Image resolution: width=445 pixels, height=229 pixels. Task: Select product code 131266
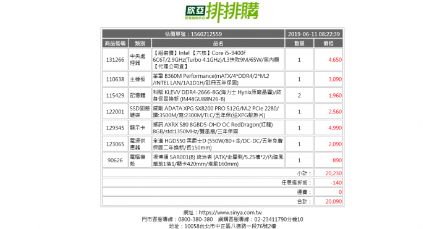click(x=115, y=60)
